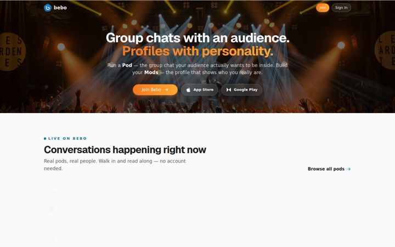Open the Sign In page
Image resolution: width=395 pixels, height=247 pixels.
tap(341, 8)
